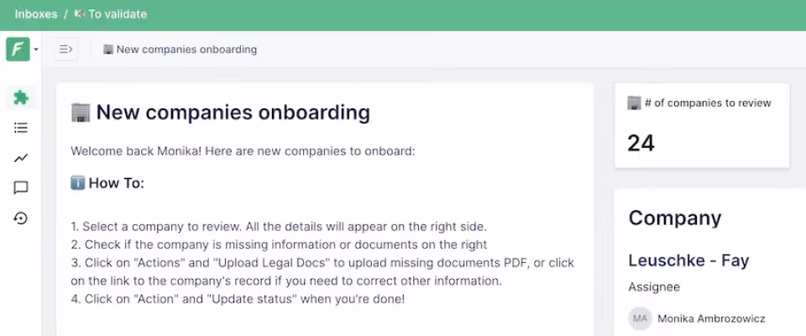Toggle the sidebar collapse button

(65, 50)
